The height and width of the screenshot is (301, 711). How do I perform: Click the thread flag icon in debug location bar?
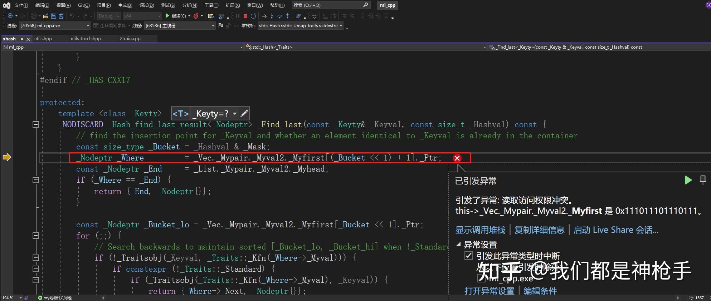click(x=220, y=26)
